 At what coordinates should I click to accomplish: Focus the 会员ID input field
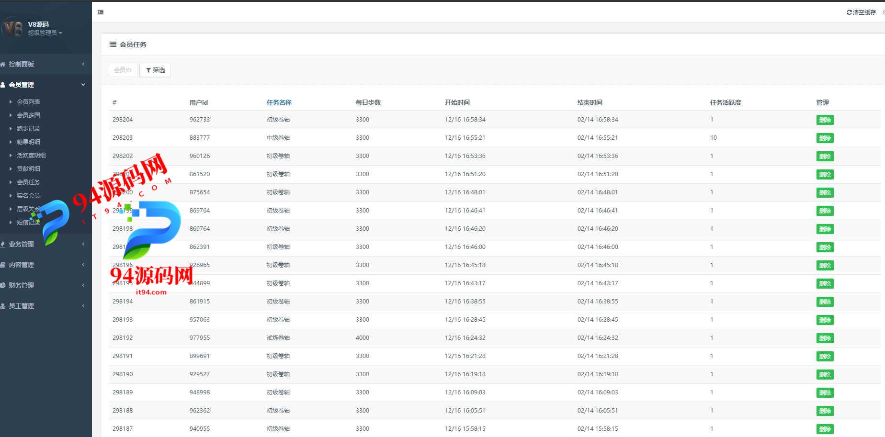(x=123, y=70)
